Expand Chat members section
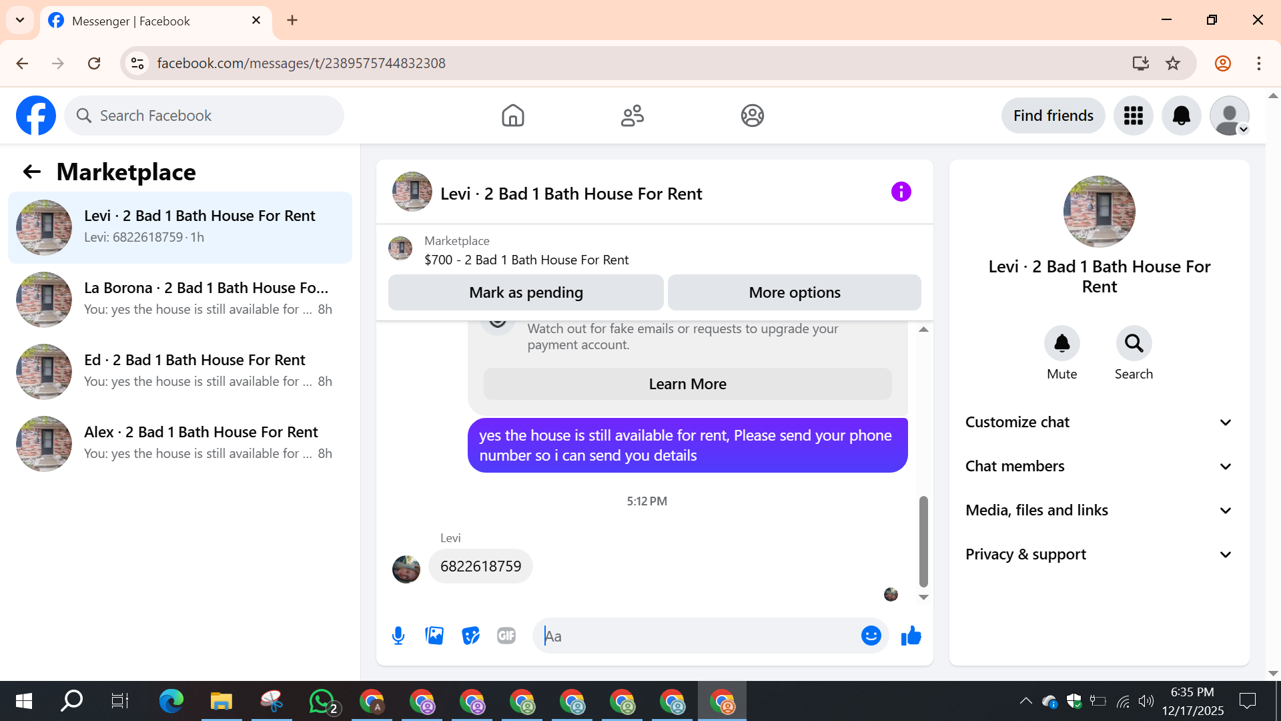The image size is (1281, 721). 1099,466
